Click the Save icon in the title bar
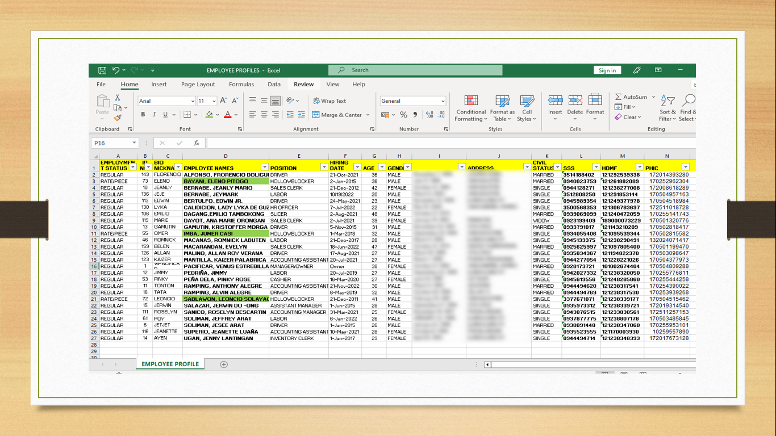The image size is (776, 436). click(x=102, y=70)
